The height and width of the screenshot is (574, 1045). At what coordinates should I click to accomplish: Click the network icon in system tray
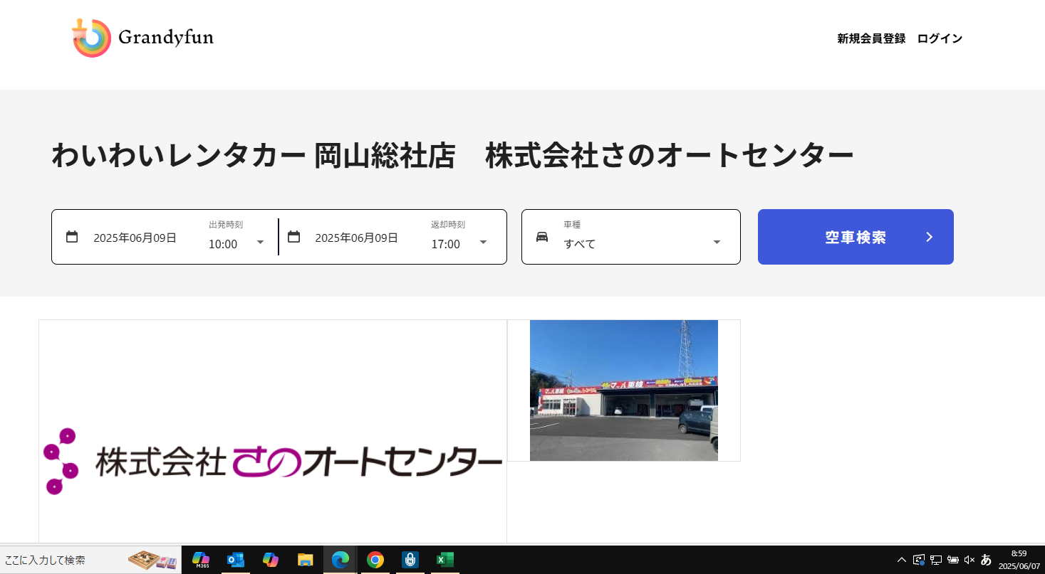936,560
